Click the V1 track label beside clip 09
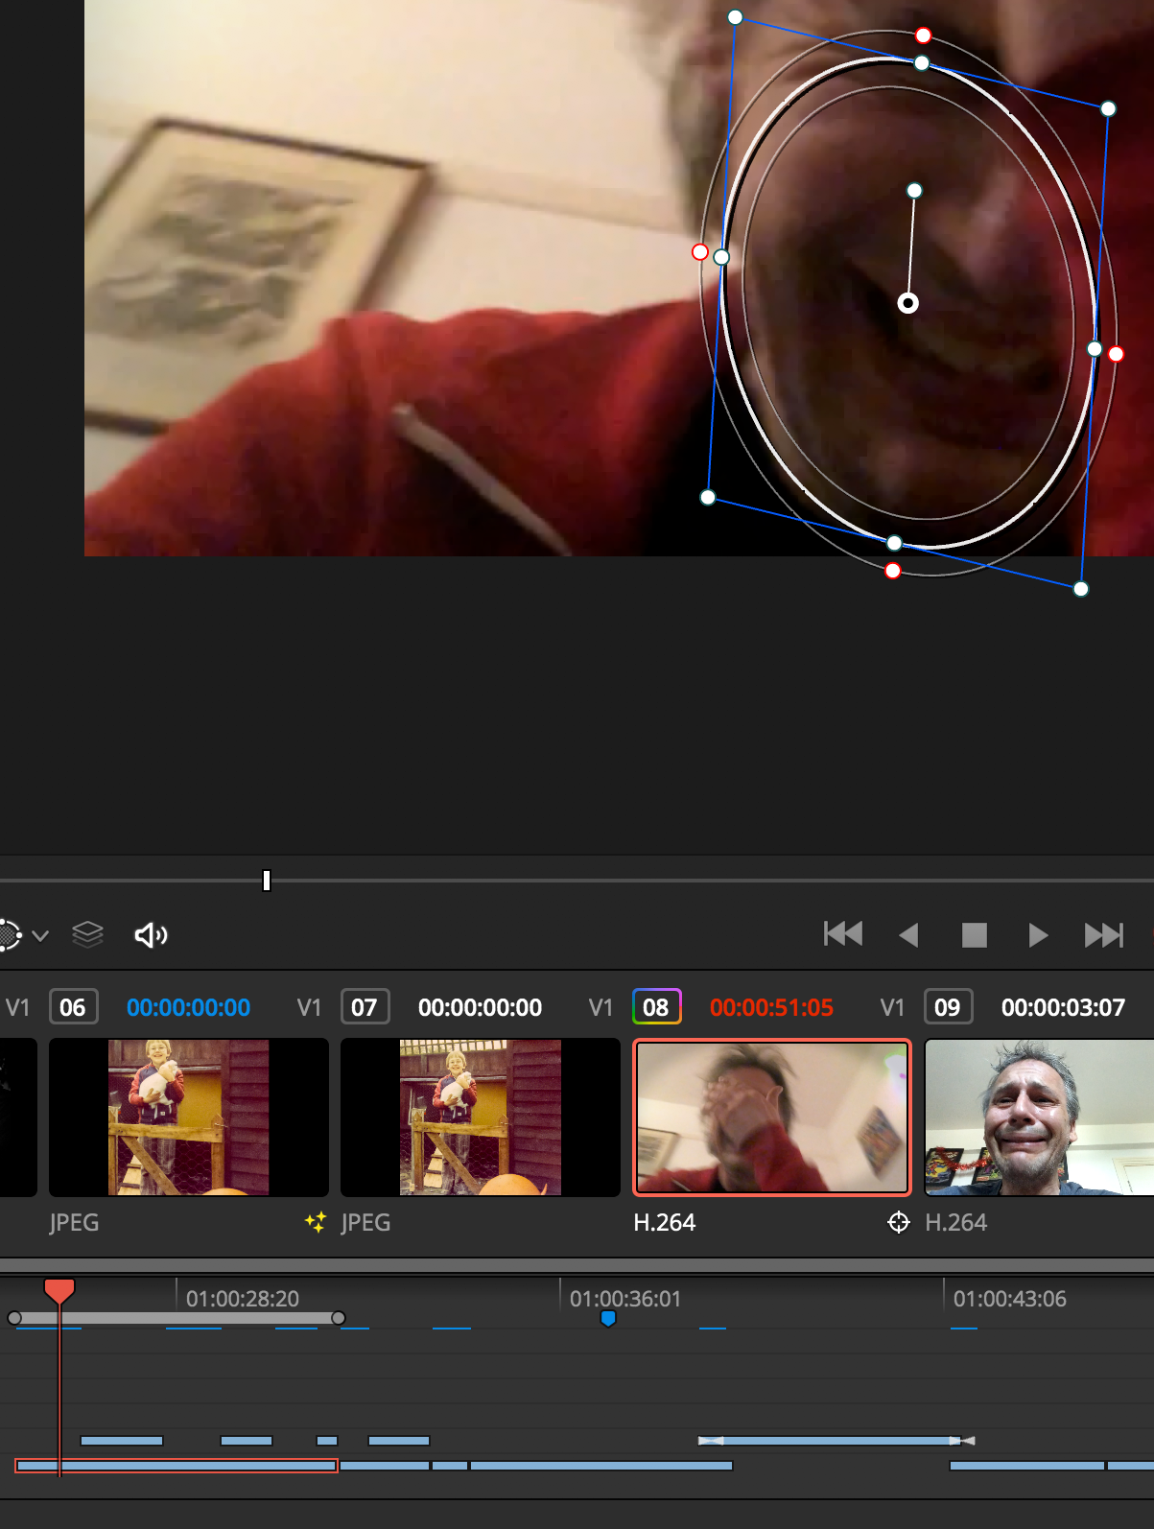1154x1529 pixels. pos(892,1007)
